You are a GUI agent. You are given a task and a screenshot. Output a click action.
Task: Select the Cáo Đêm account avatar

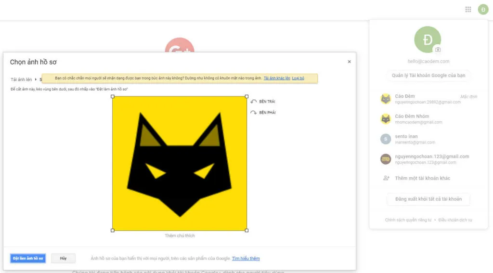tap(386, 99)
